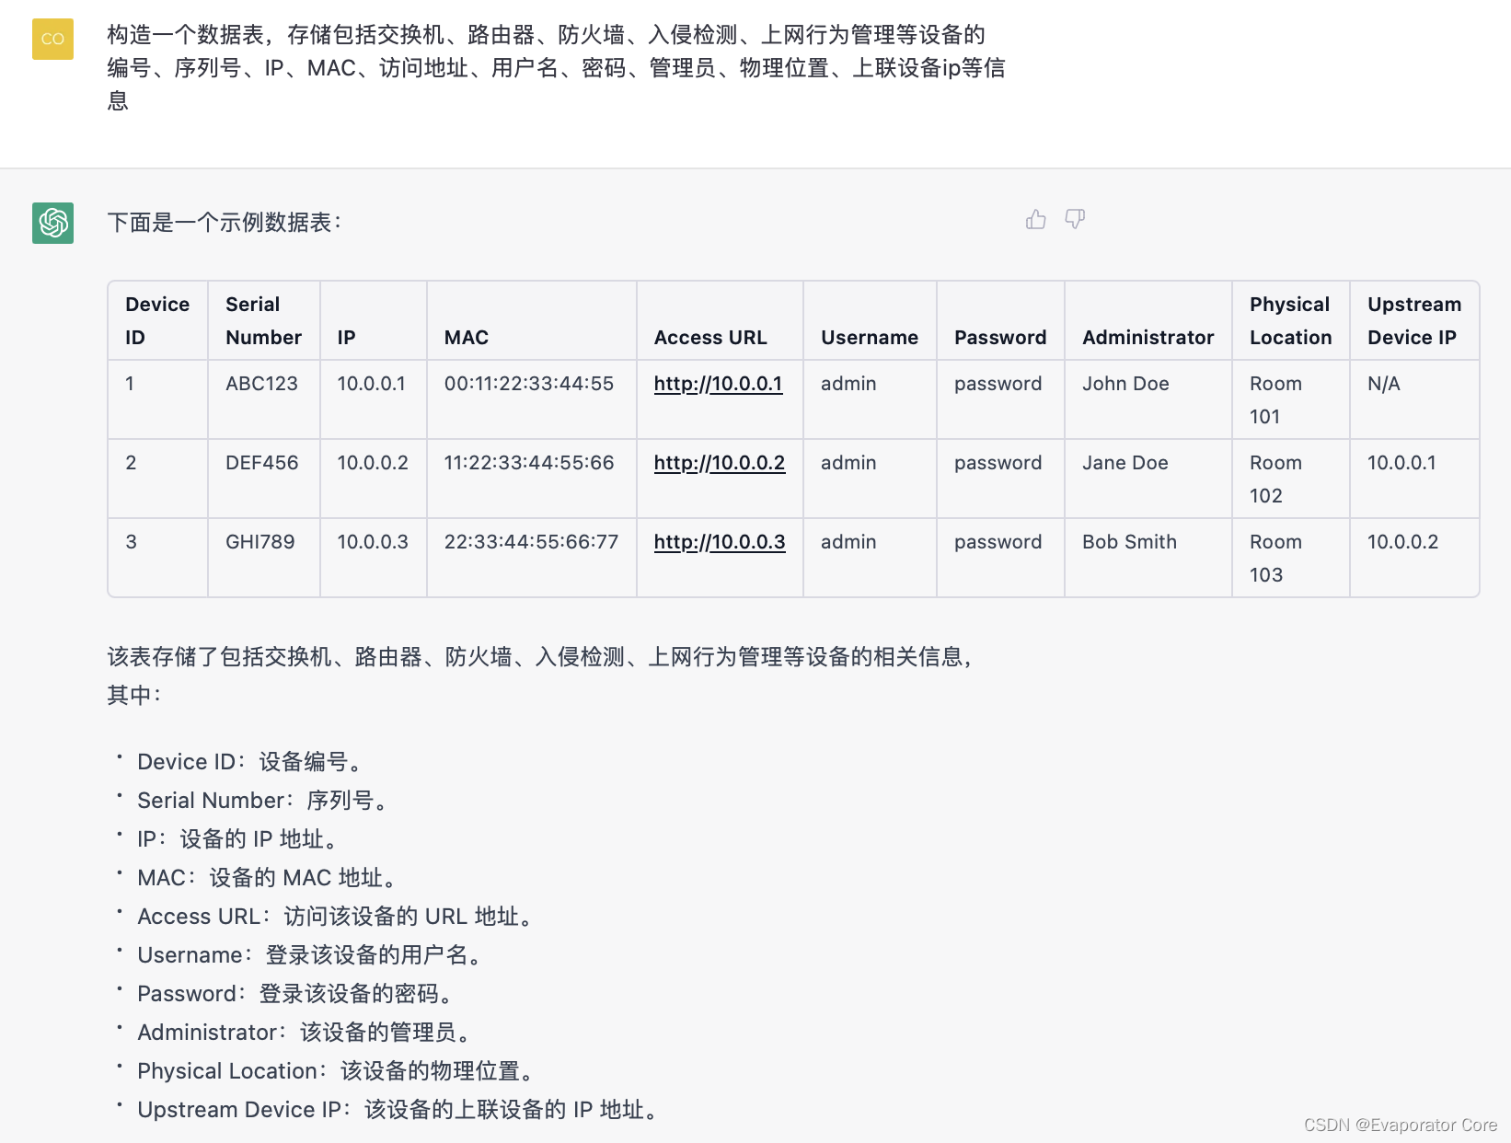The image size is (1511, 1143).
Task: Click the ChatGPT assistant avatar icon
Action: click(x=52, y=223)
